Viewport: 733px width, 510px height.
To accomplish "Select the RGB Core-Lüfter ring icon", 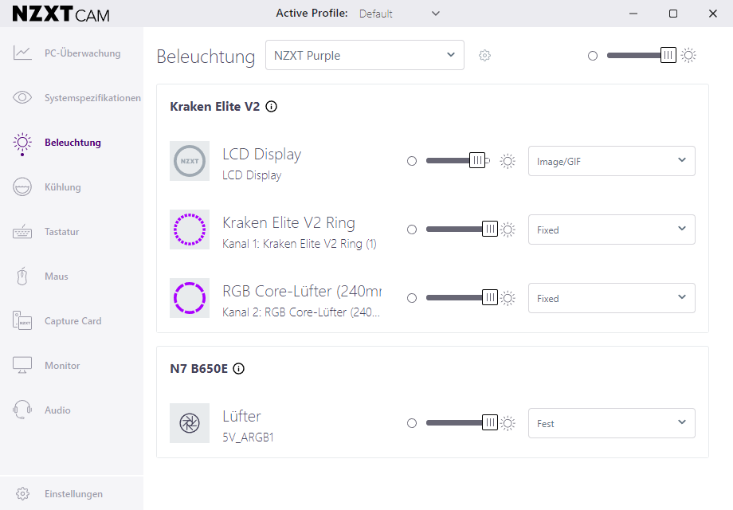I will coord(190,298).
